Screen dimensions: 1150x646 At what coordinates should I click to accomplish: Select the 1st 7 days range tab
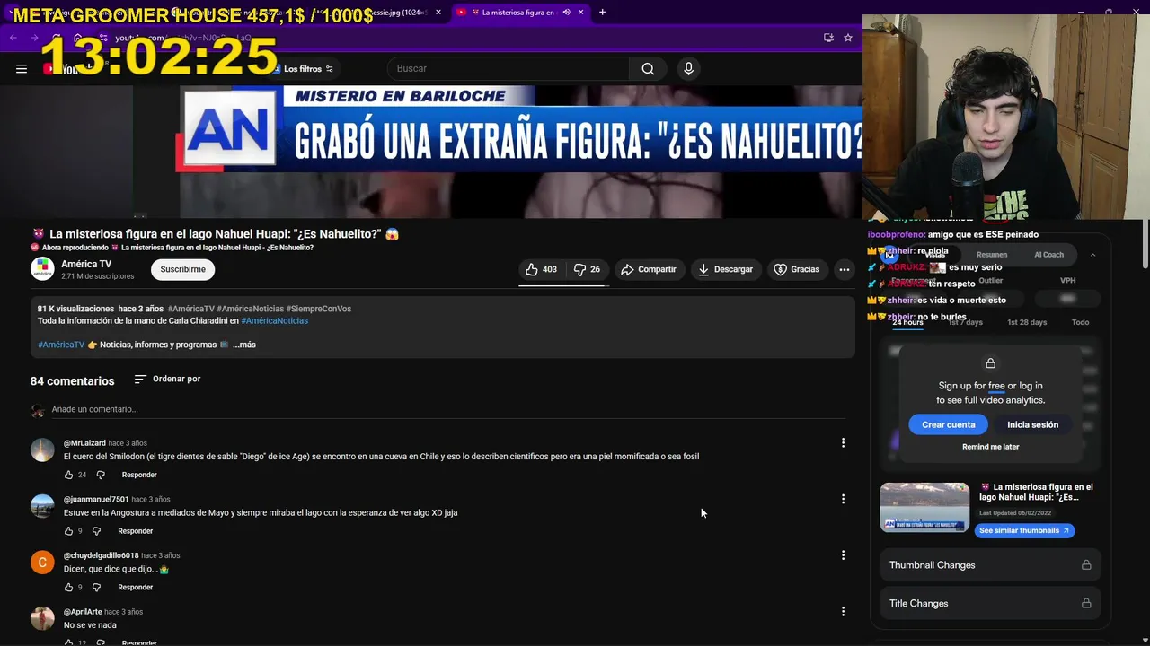point(966,322)
